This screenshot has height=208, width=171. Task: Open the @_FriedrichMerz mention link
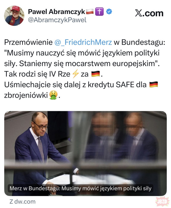coord(83,42)
